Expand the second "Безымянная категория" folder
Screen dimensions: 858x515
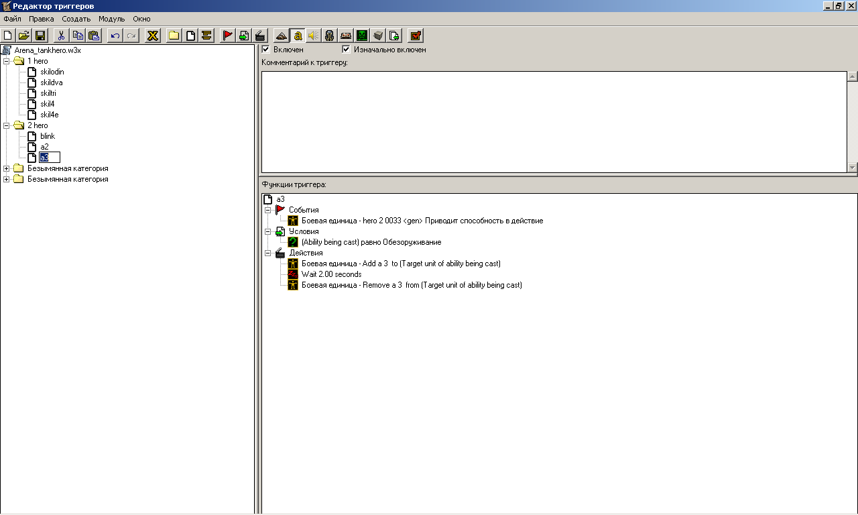(x=7, y=179)
